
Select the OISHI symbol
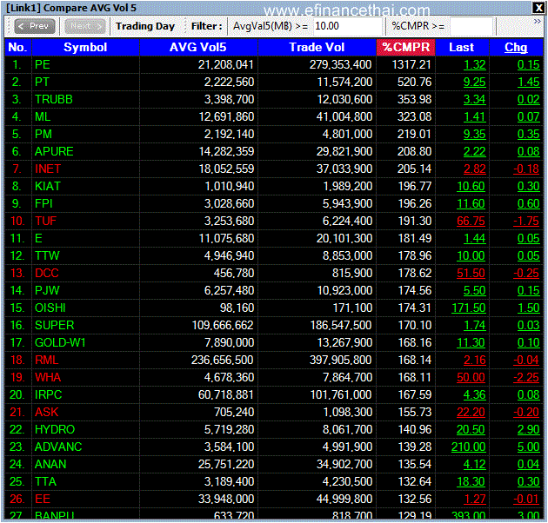[50, 308]
